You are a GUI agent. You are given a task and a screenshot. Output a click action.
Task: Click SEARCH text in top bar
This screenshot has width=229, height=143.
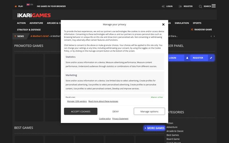207,6
